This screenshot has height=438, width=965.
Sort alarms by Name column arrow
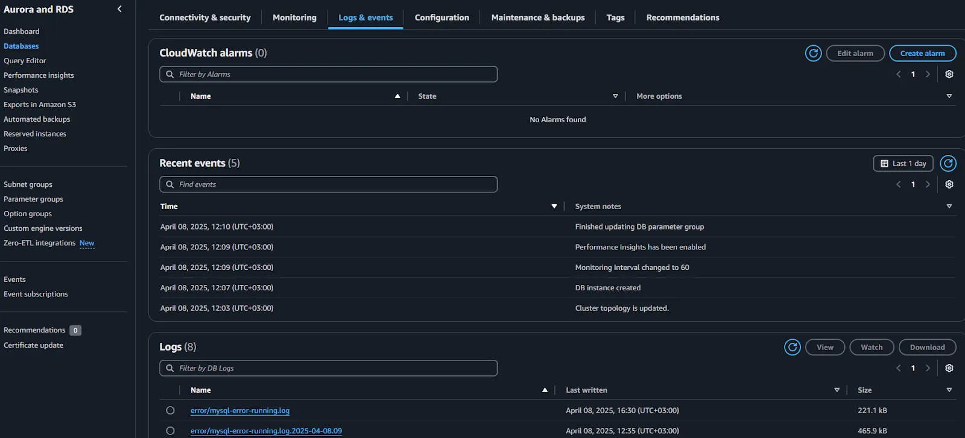[x=397, y=96]
